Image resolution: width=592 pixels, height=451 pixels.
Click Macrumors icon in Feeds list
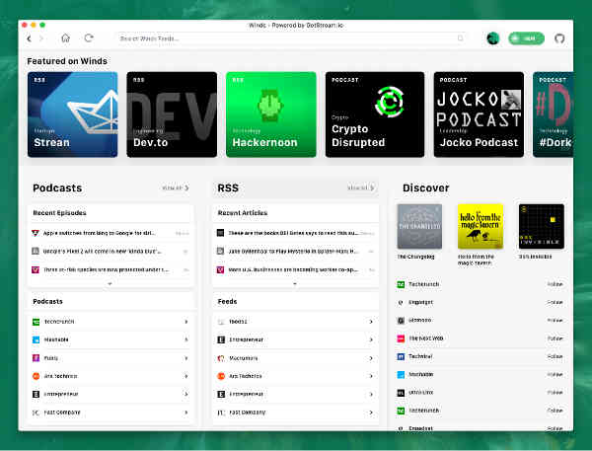point(221,358)
